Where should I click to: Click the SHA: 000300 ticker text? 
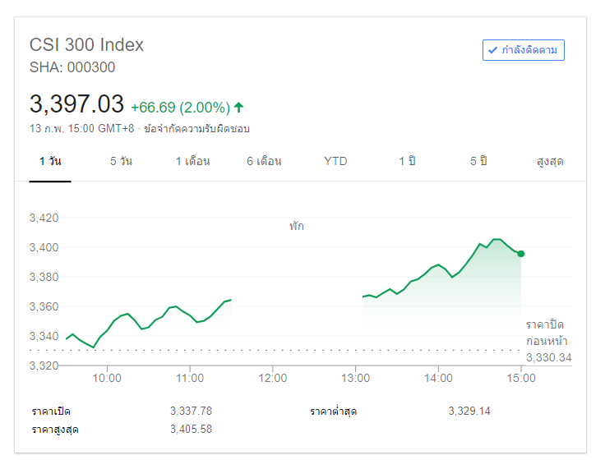pyautogui.click(x=72, y=67)
